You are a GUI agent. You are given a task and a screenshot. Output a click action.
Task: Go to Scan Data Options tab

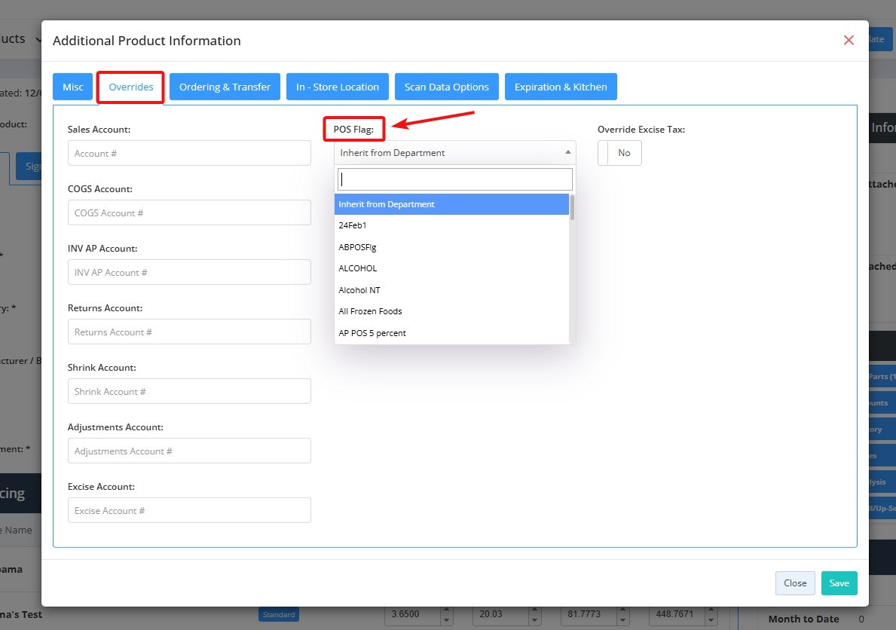446,87
